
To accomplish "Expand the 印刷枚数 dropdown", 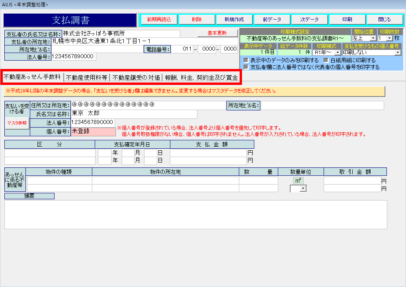I will click(390, 38).
